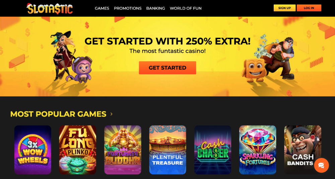Click the Get Started banner button
This screenshot has width=335, height=179.
pyautogui.click(x=167, y=68)
